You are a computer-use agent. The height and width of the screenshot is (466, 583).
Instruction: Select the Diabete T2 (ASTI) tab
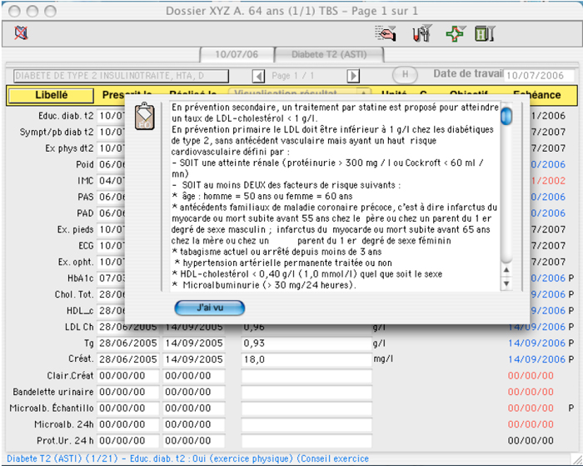point(330,54)
